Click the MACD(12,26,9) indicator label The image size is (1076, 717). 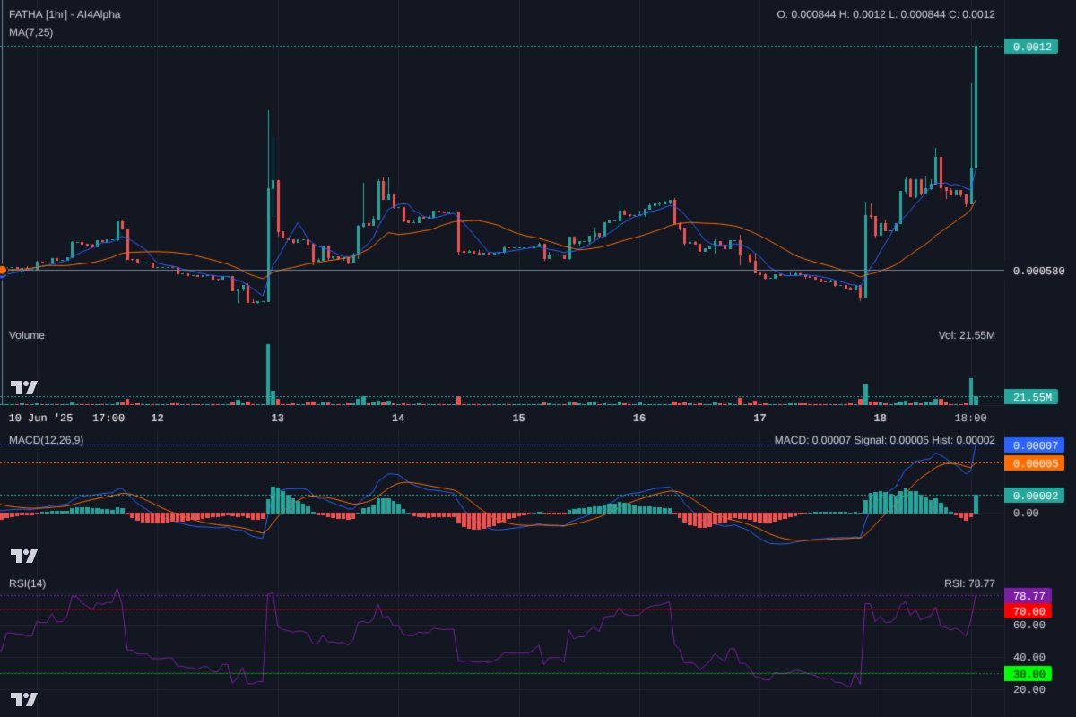click(47, 440)
